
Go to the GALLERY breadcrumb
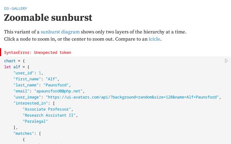[19, 8]
